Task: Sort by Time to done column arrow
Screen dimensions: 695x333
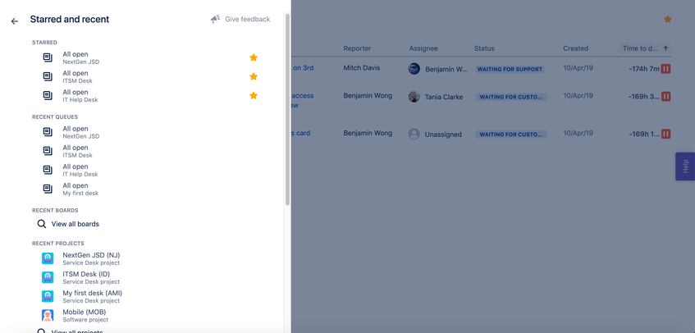Action: pos(665,48)
